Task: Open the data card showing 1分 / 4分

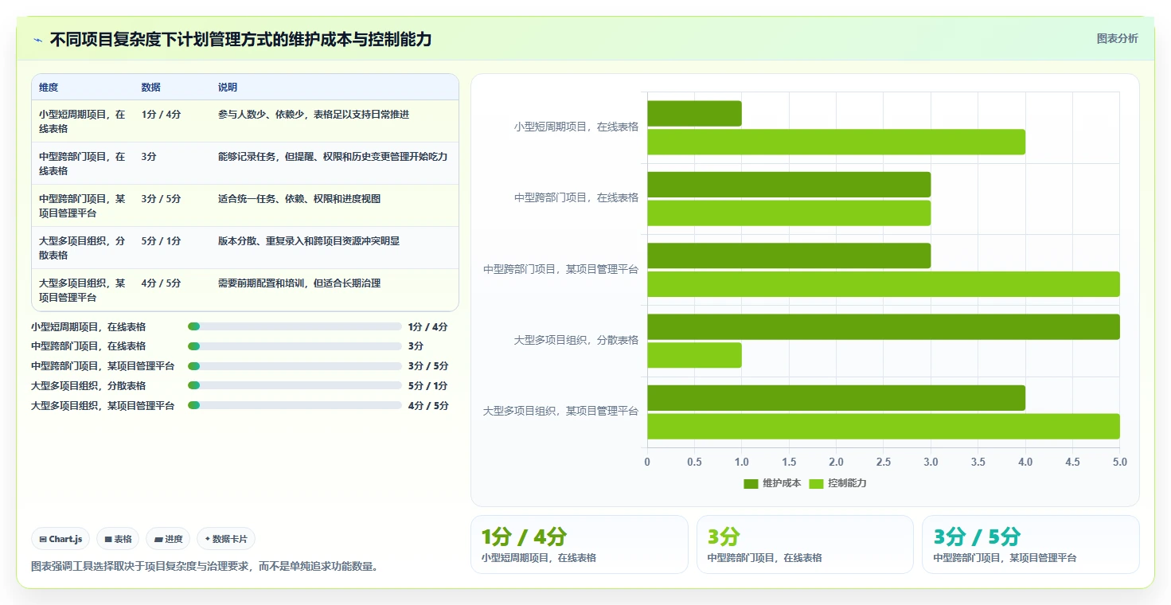Action: pyautogui.click(x=580, y=544)
